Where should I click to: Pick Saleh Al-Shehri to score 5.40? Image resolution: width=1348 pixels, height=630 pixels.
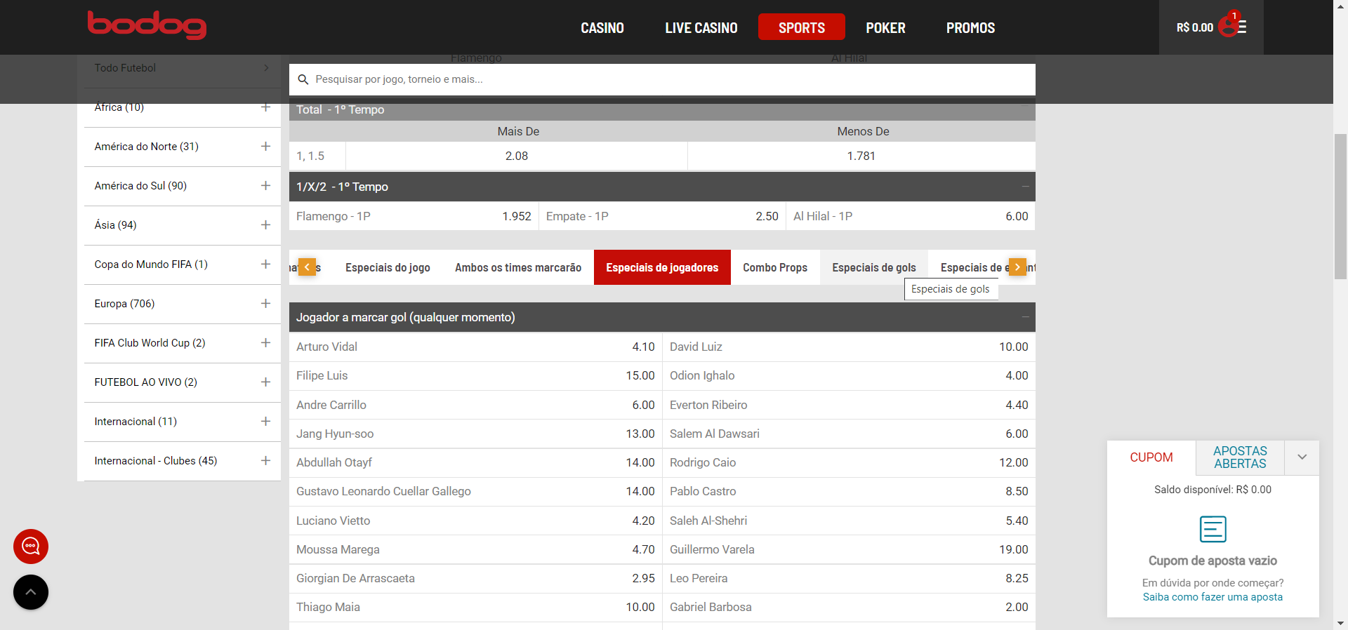click(x=849, y=521)
